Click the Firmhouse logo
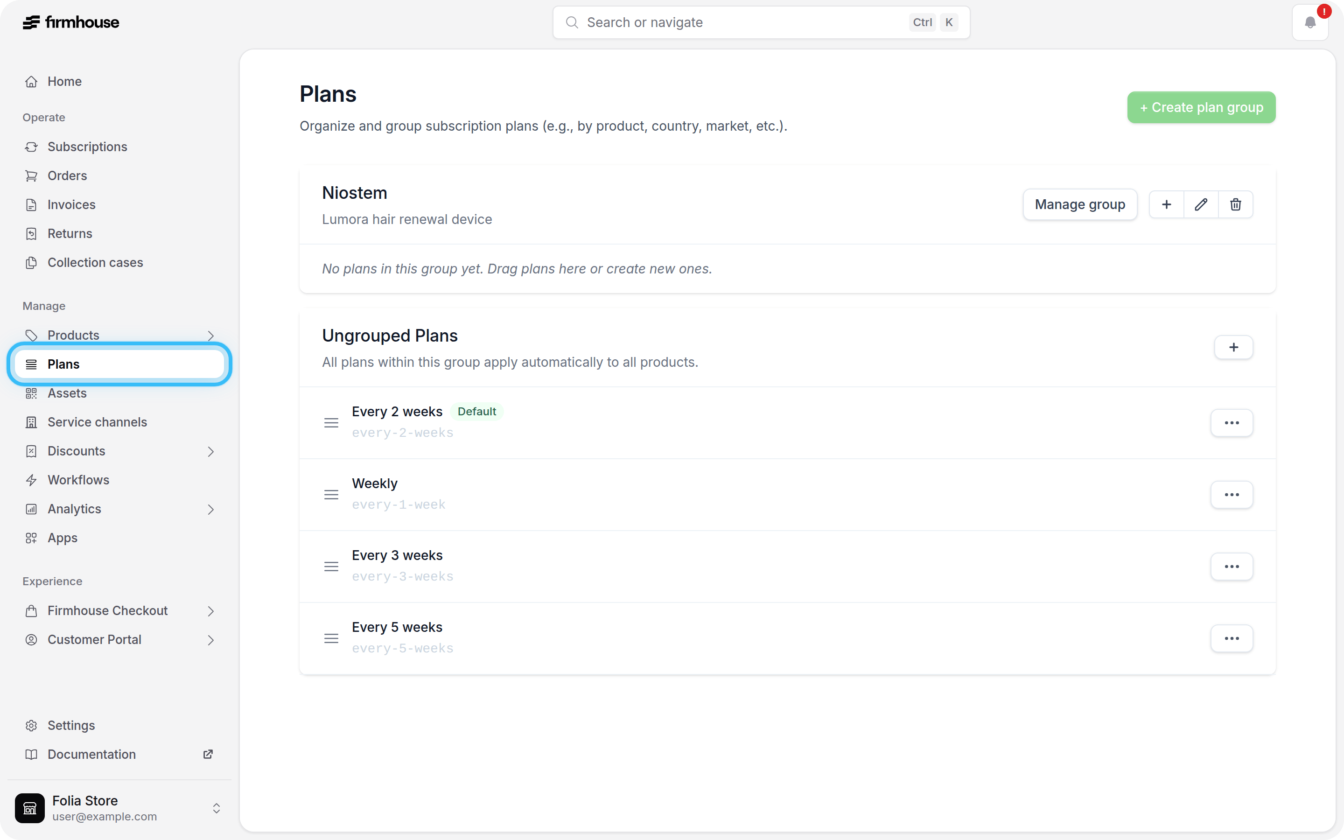 click(70, 22)
